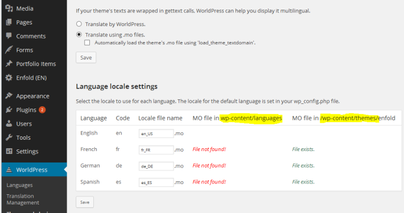Select Translate using .mo files option
Image resolution: width=404 pixels, height=213 pixels.
pos(79,35)
